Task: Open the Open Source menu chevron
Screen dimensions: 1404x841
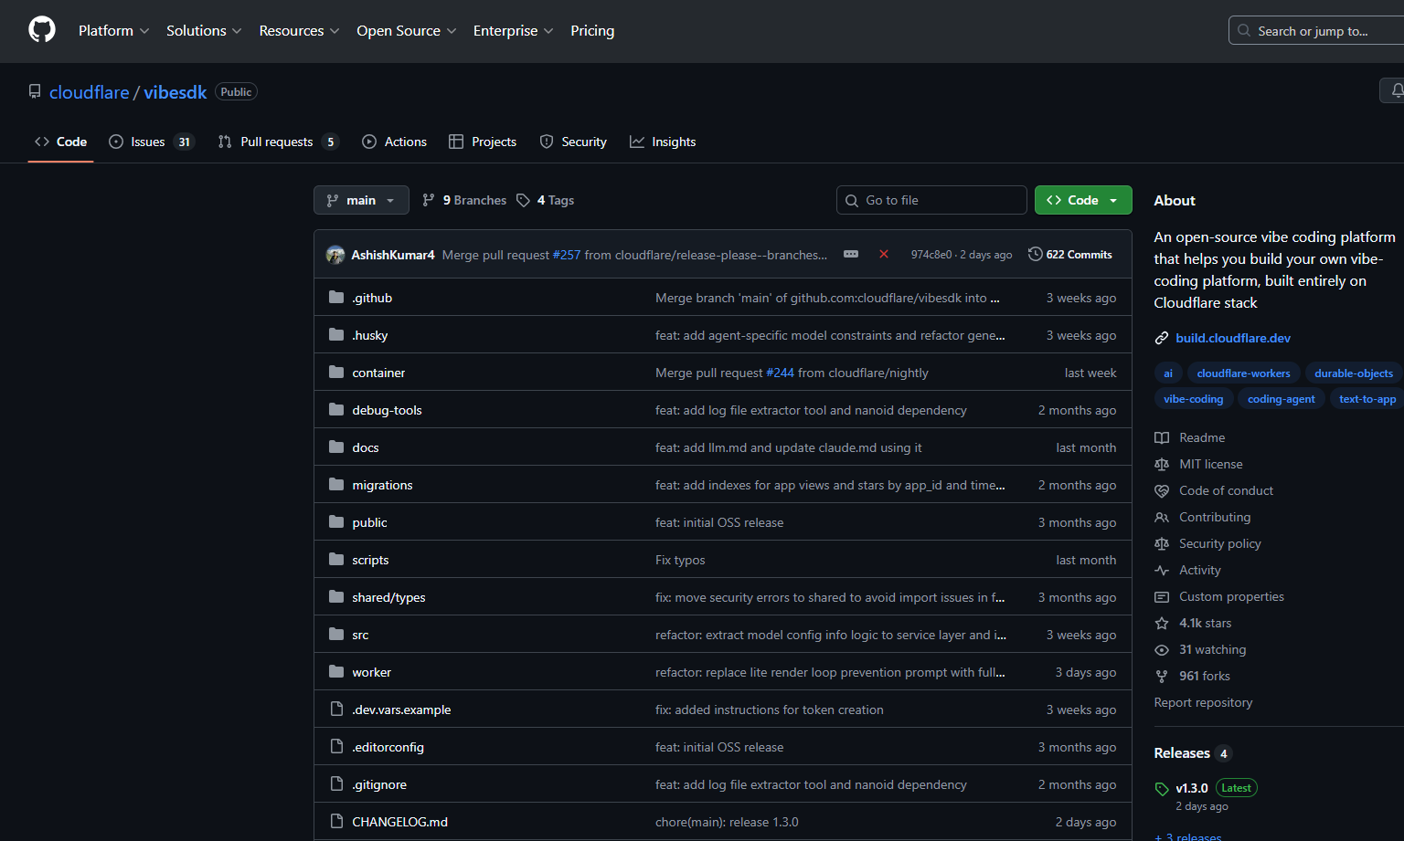Action: click(455, 30)
